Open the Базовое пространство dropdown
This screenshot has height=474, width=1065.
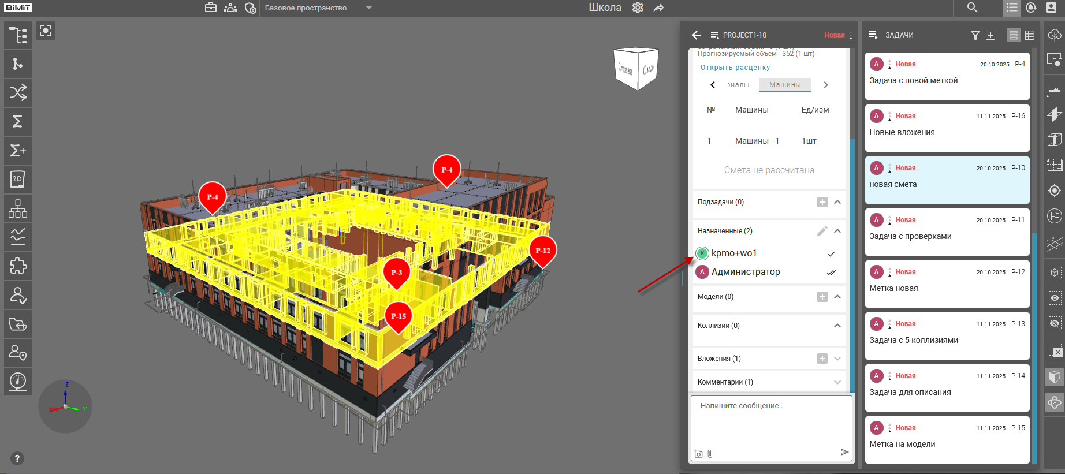tap(368, 8)
